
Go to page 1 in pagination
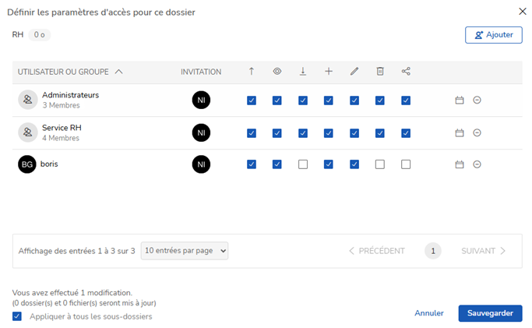(433, 251)
